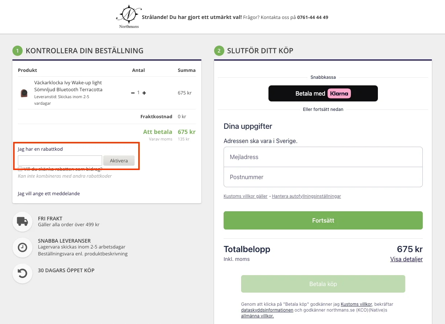Click the step 2 green circle badge
This screenshot has height=324, width=445.
click(x=219, y=51)
